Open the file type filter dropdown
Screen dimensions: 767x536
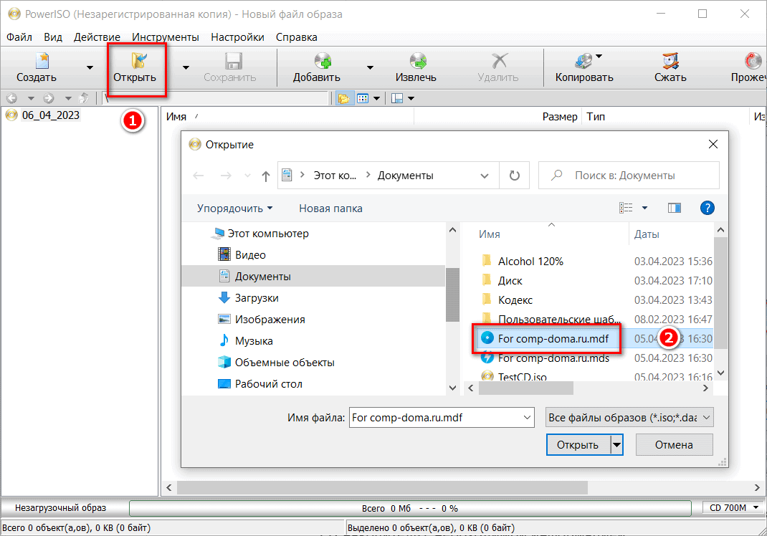tap(706, 418)
